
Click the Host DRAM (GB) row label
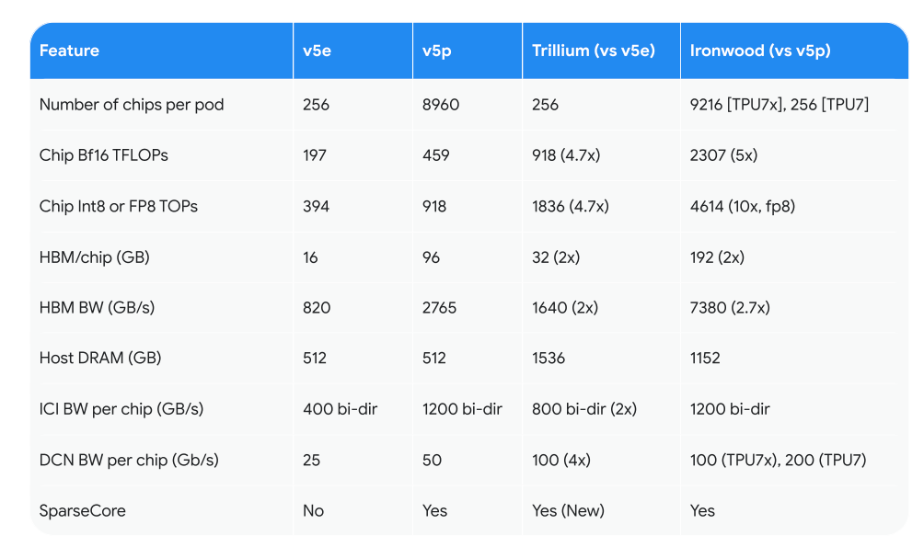98,359
